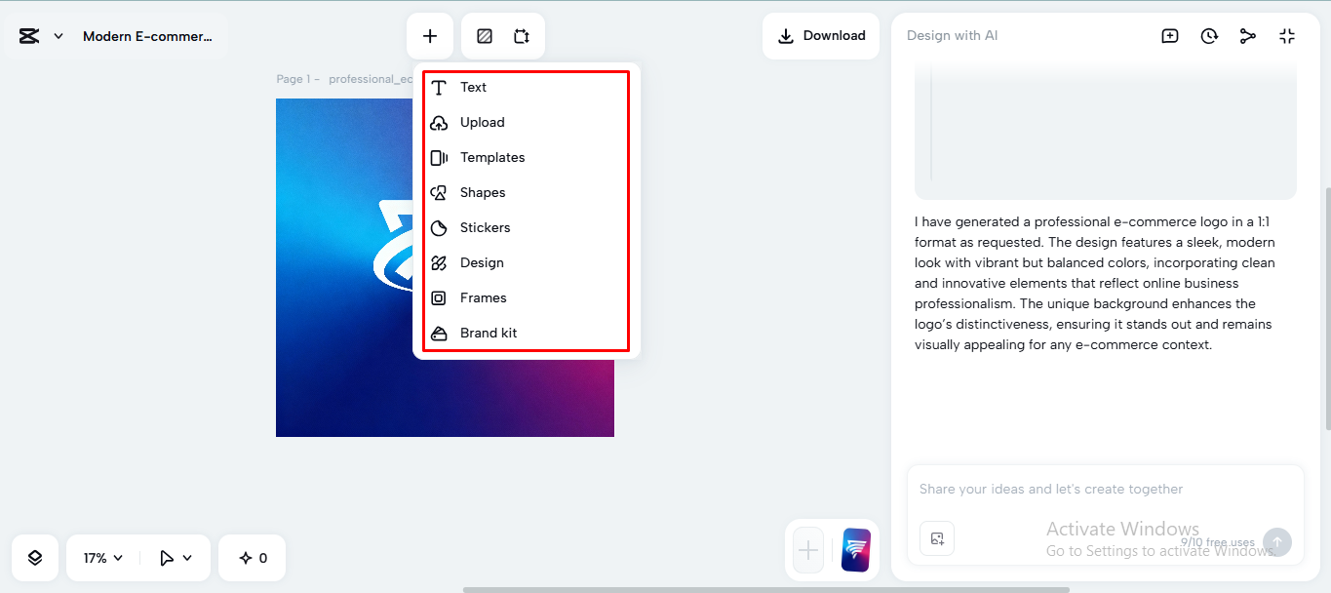
Task: Click the plus icon to add elements
Action: pos(430,35)
